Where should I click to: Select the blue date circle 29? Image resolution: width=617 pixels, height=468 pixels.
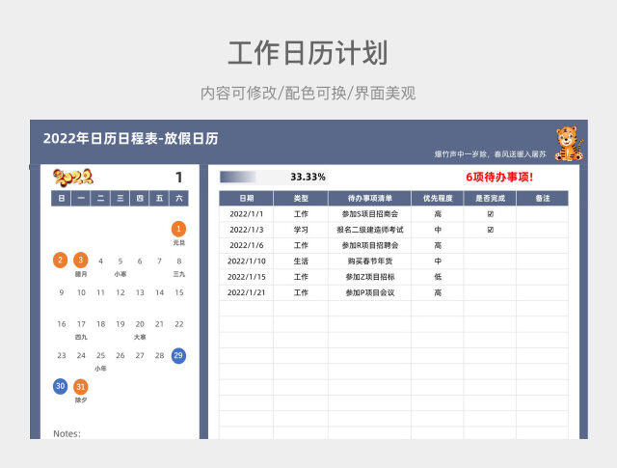tap(178, 355)
